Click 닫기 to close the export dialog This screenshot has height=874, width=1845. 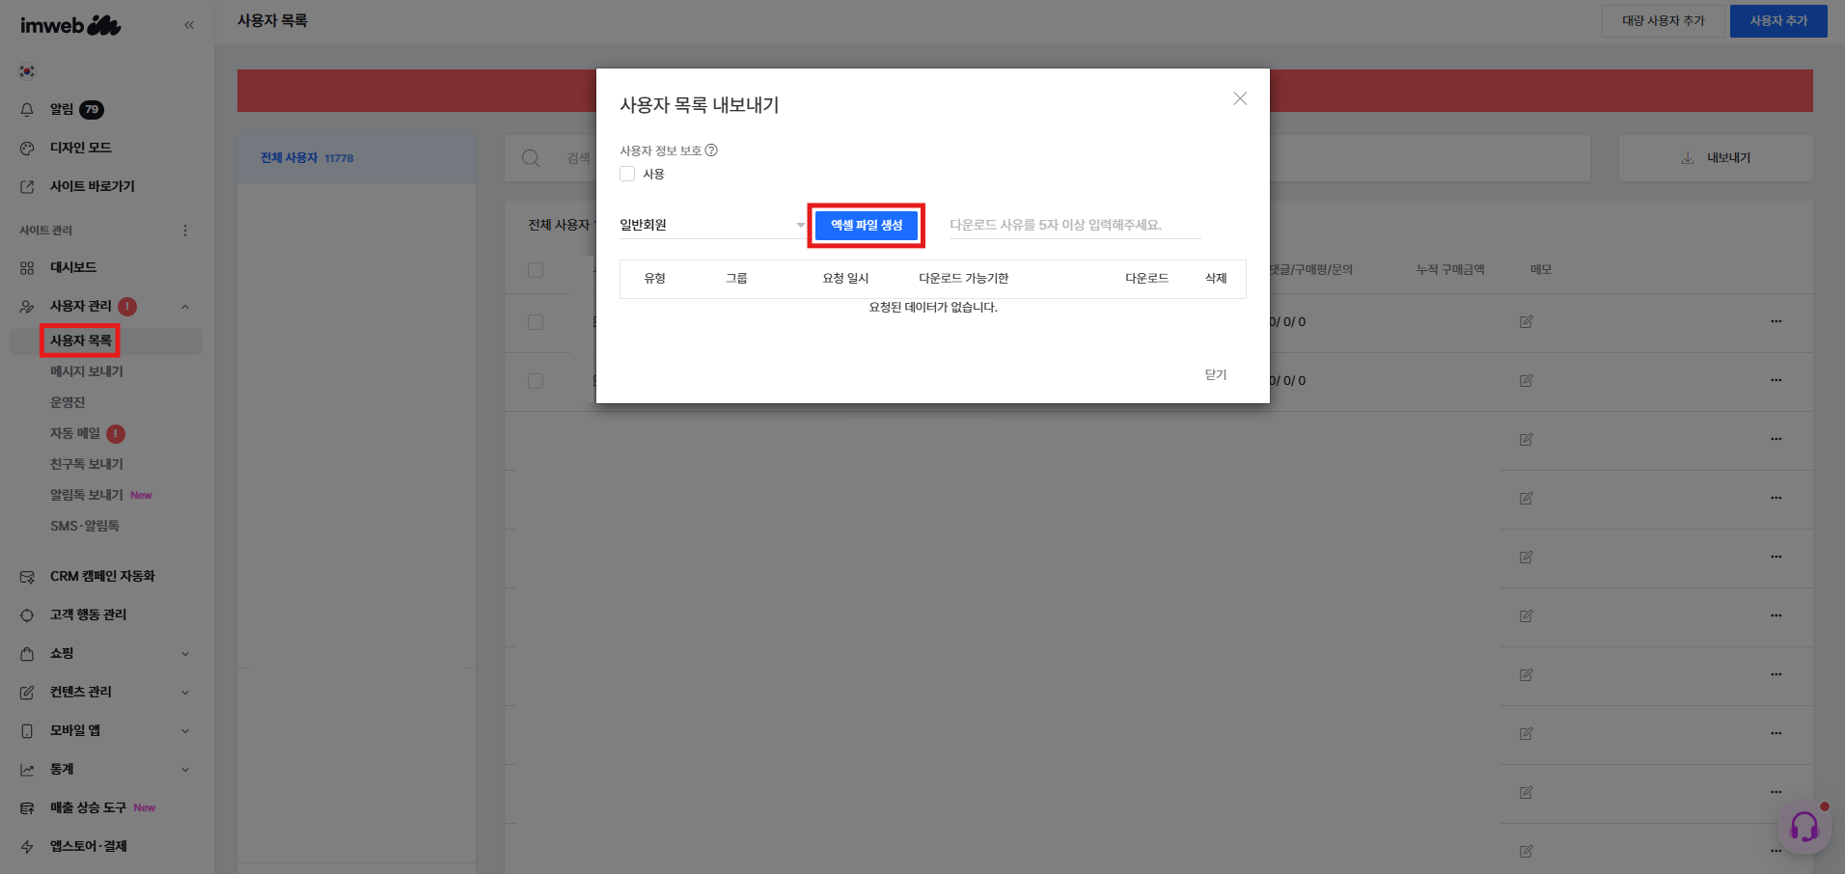pos(1216,374)
